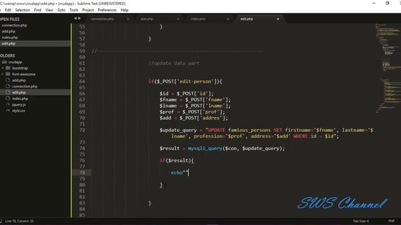
Task: Click the code icon beside style.css
Action: tap(8, 111)
